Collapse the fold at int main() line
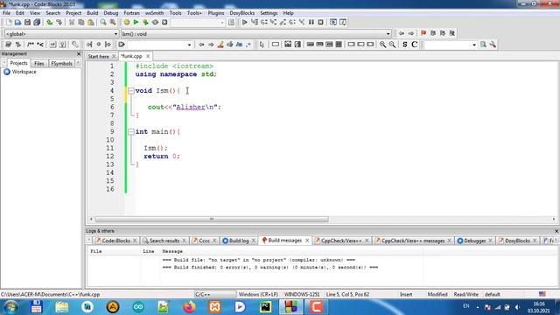560x315 pixels. click(131, 132)
